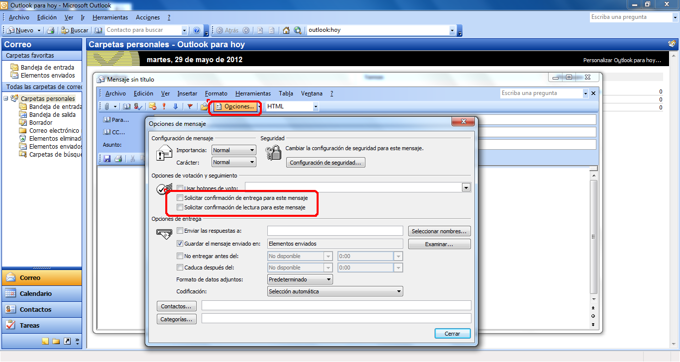Click the folder list icon at navigation bottom

pyautogui.click(x=56, y=341)
